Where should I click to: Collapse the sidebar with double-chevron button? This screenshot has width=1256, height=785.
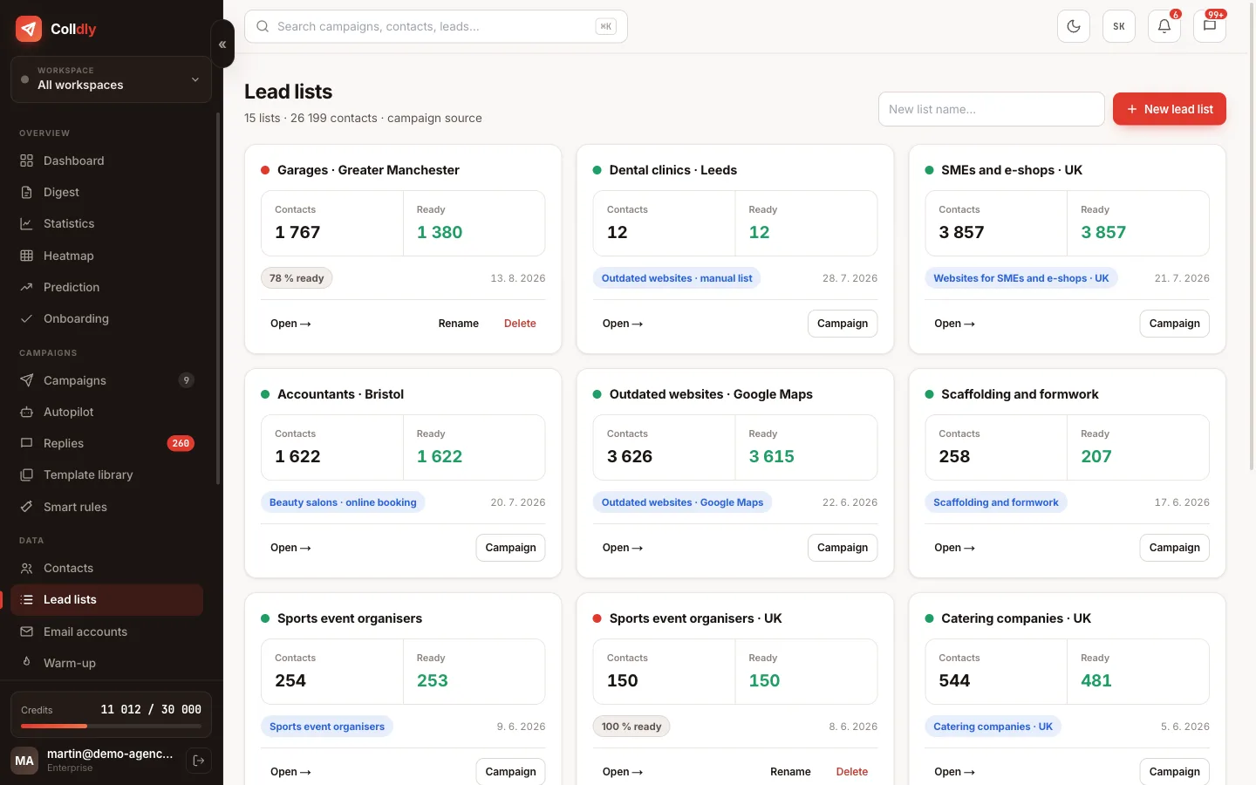pos(222,44)
